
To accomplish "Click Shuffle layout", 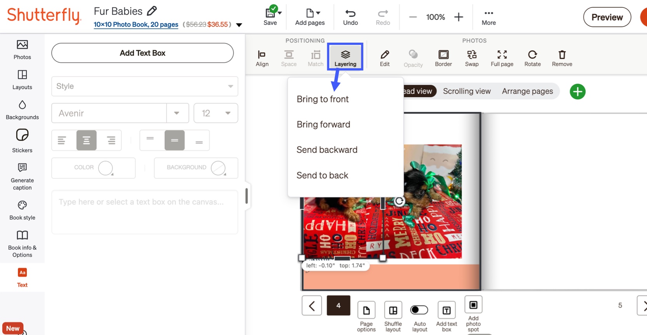I will coord(393,316).
